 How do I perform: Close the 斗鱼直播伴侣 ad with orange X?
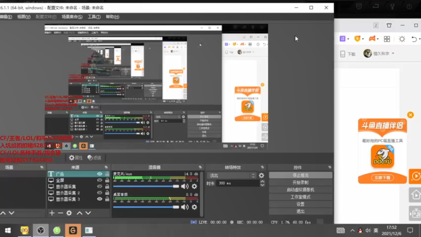point(410,115)
